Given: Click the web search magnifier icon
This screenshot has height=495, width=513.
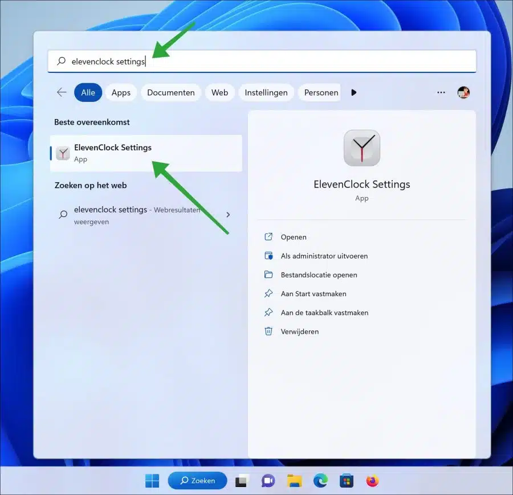Looking at the screenshot, I should click(x=63, y=215).
